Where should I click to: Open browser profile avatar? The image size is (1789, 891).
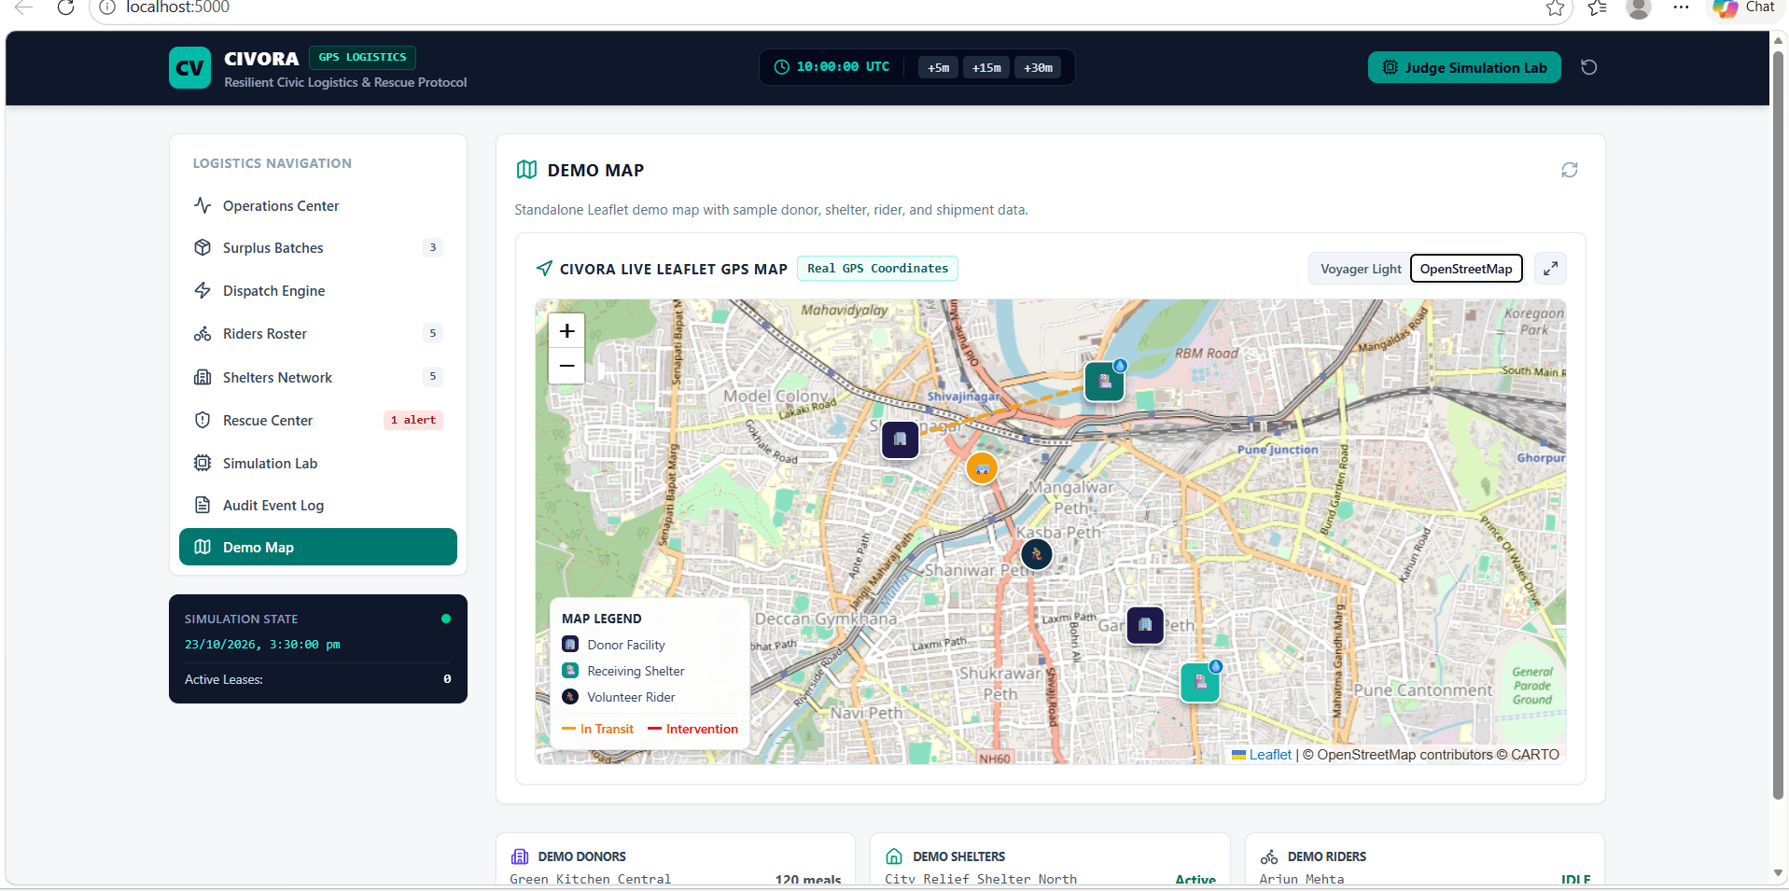(1639, 7)
